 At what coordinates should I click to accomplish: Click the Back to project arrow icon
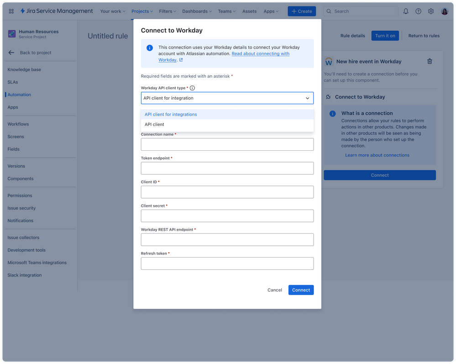(x=11, y=53)
